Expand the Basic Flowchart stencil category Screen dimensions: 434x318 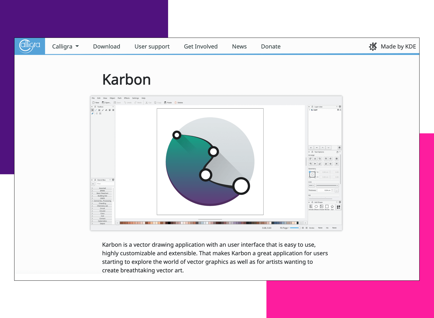click(x=102, y=193)
